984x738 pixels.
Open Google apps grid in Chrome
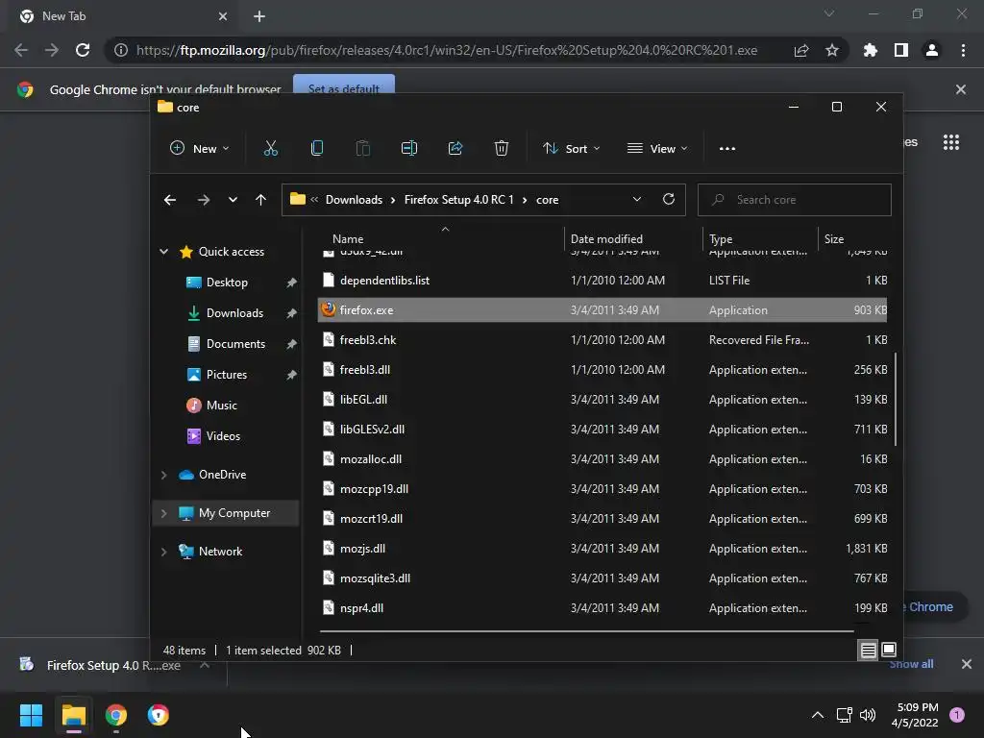tap(951, 142)
